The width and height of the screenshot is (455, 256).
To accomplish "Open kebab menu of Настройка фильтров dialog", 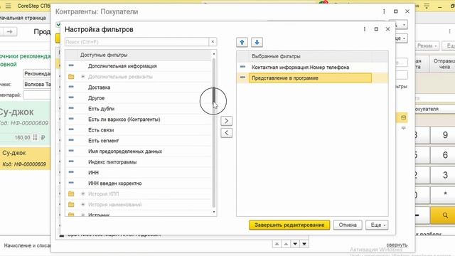I will click(365, 29).
